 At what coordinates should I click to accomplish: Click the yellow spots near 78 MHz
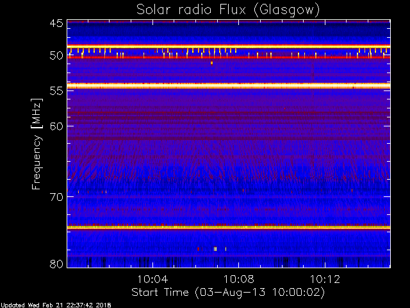(215, 248)
